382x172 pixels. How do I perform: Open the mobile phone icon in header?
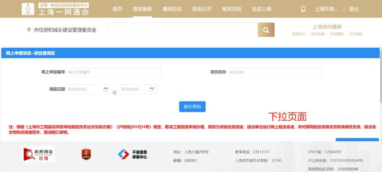coord(303,9)
